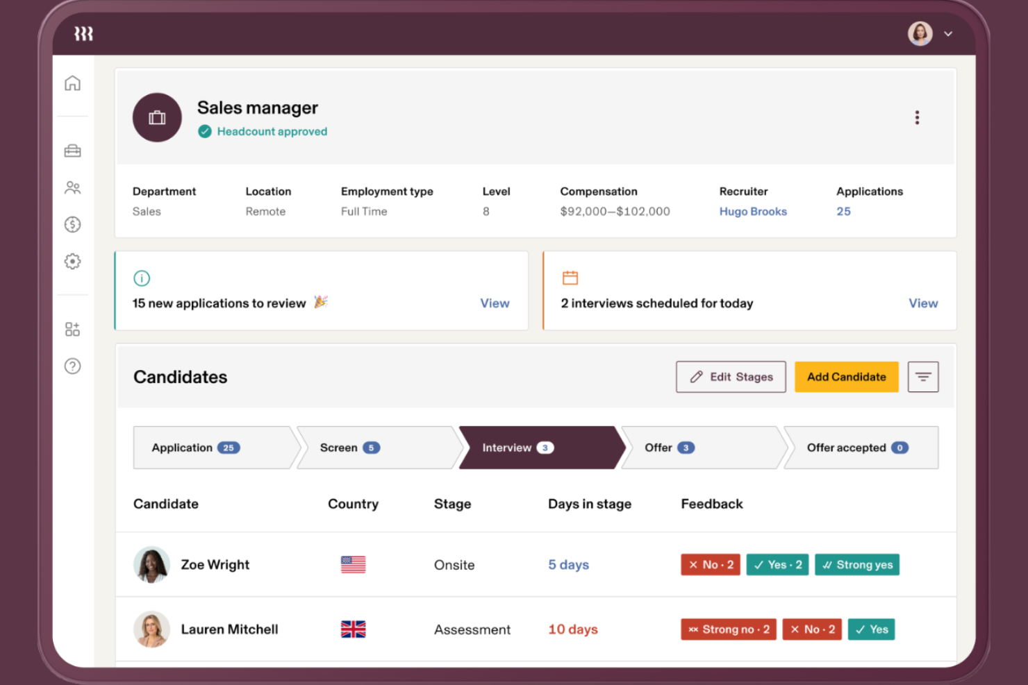The image size is (1028, 685).
Task: Click Zoe Wright's 5 days value
Action: [x=568, y=565]
